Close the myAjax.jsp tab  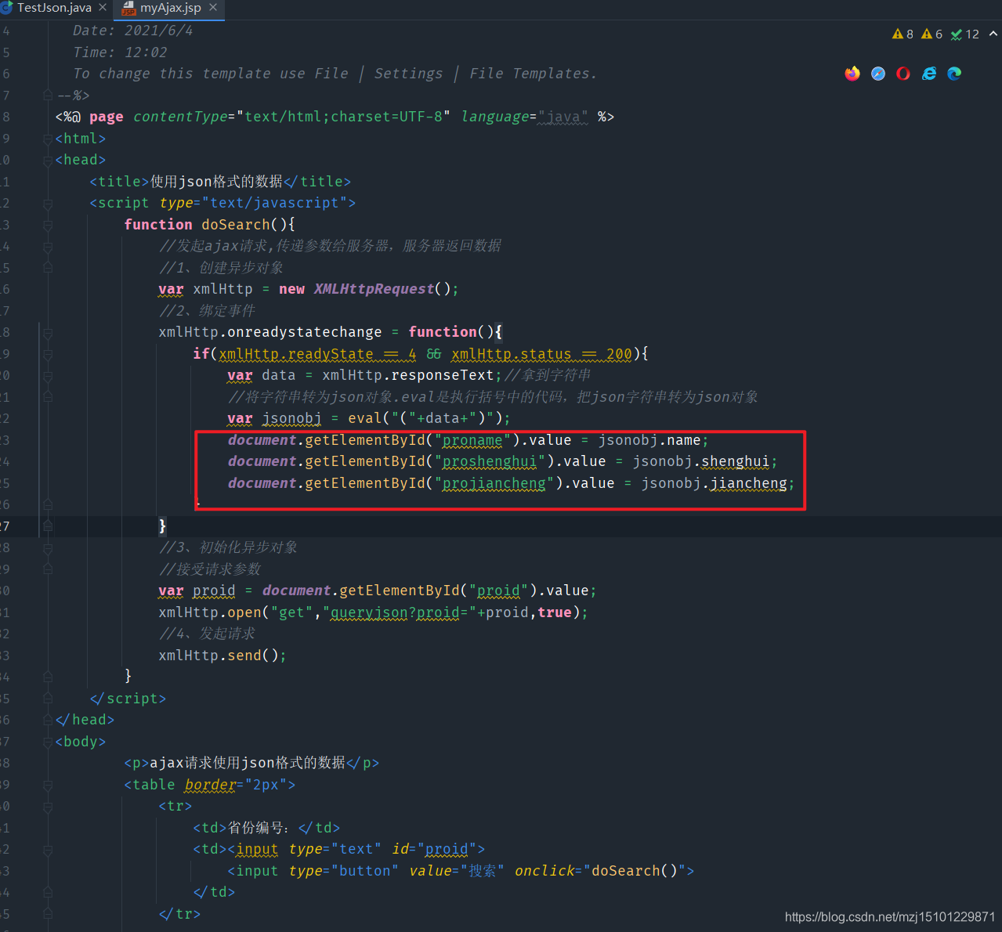(x=213, y=7)
